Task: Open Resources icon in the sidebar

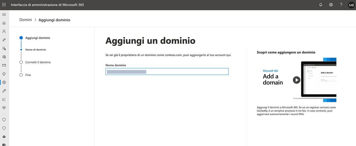Action: tap(4, 57)
